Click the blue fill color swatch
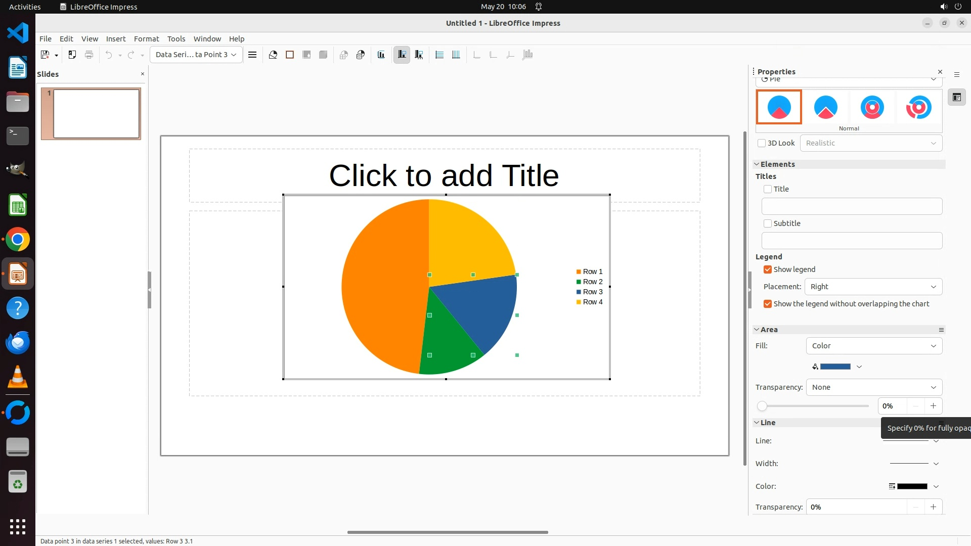The width and height of the screenshot is (971, 546). (835, 367)
